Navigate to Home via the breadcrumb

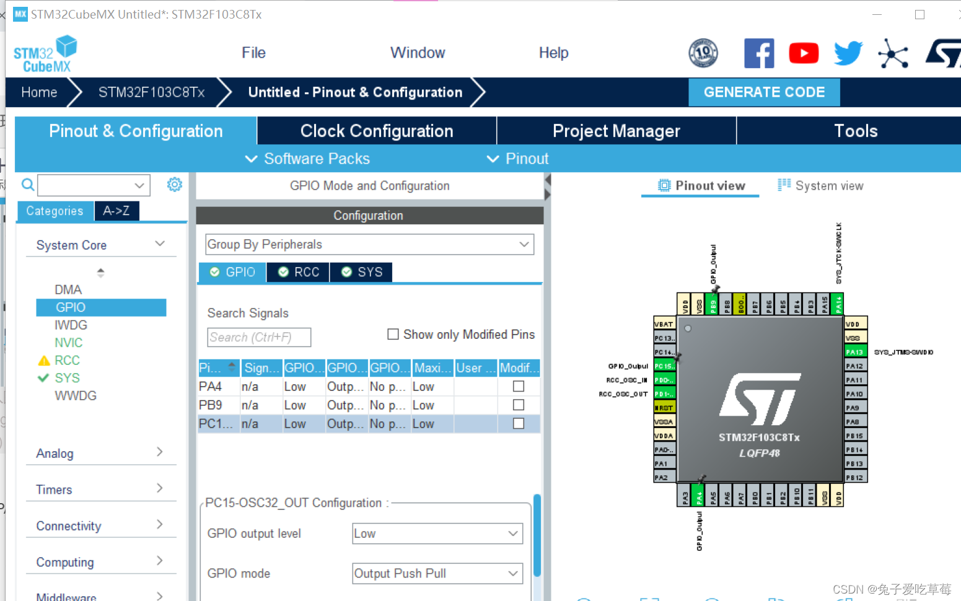(x=39, y=92)
